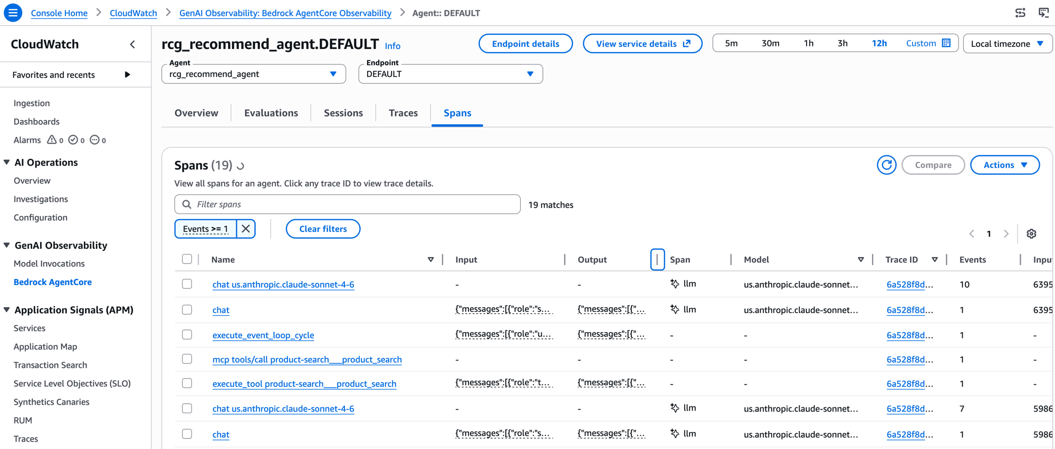Open the mcp tools/call product-search span link
The width and height of the screenshot is (1055, 449).
(307, 359)
